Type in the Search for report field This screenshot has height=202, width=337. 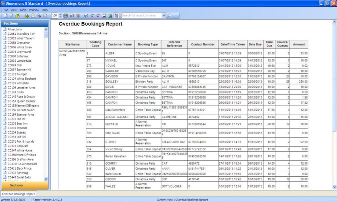point(141,16)
